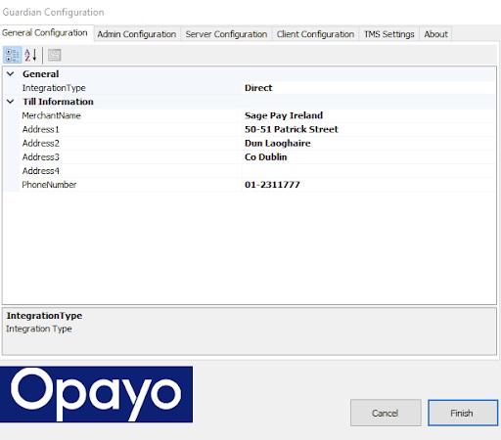Collapse the Till Information category
This screenshot has width=501, height=440.
(11, 102)
